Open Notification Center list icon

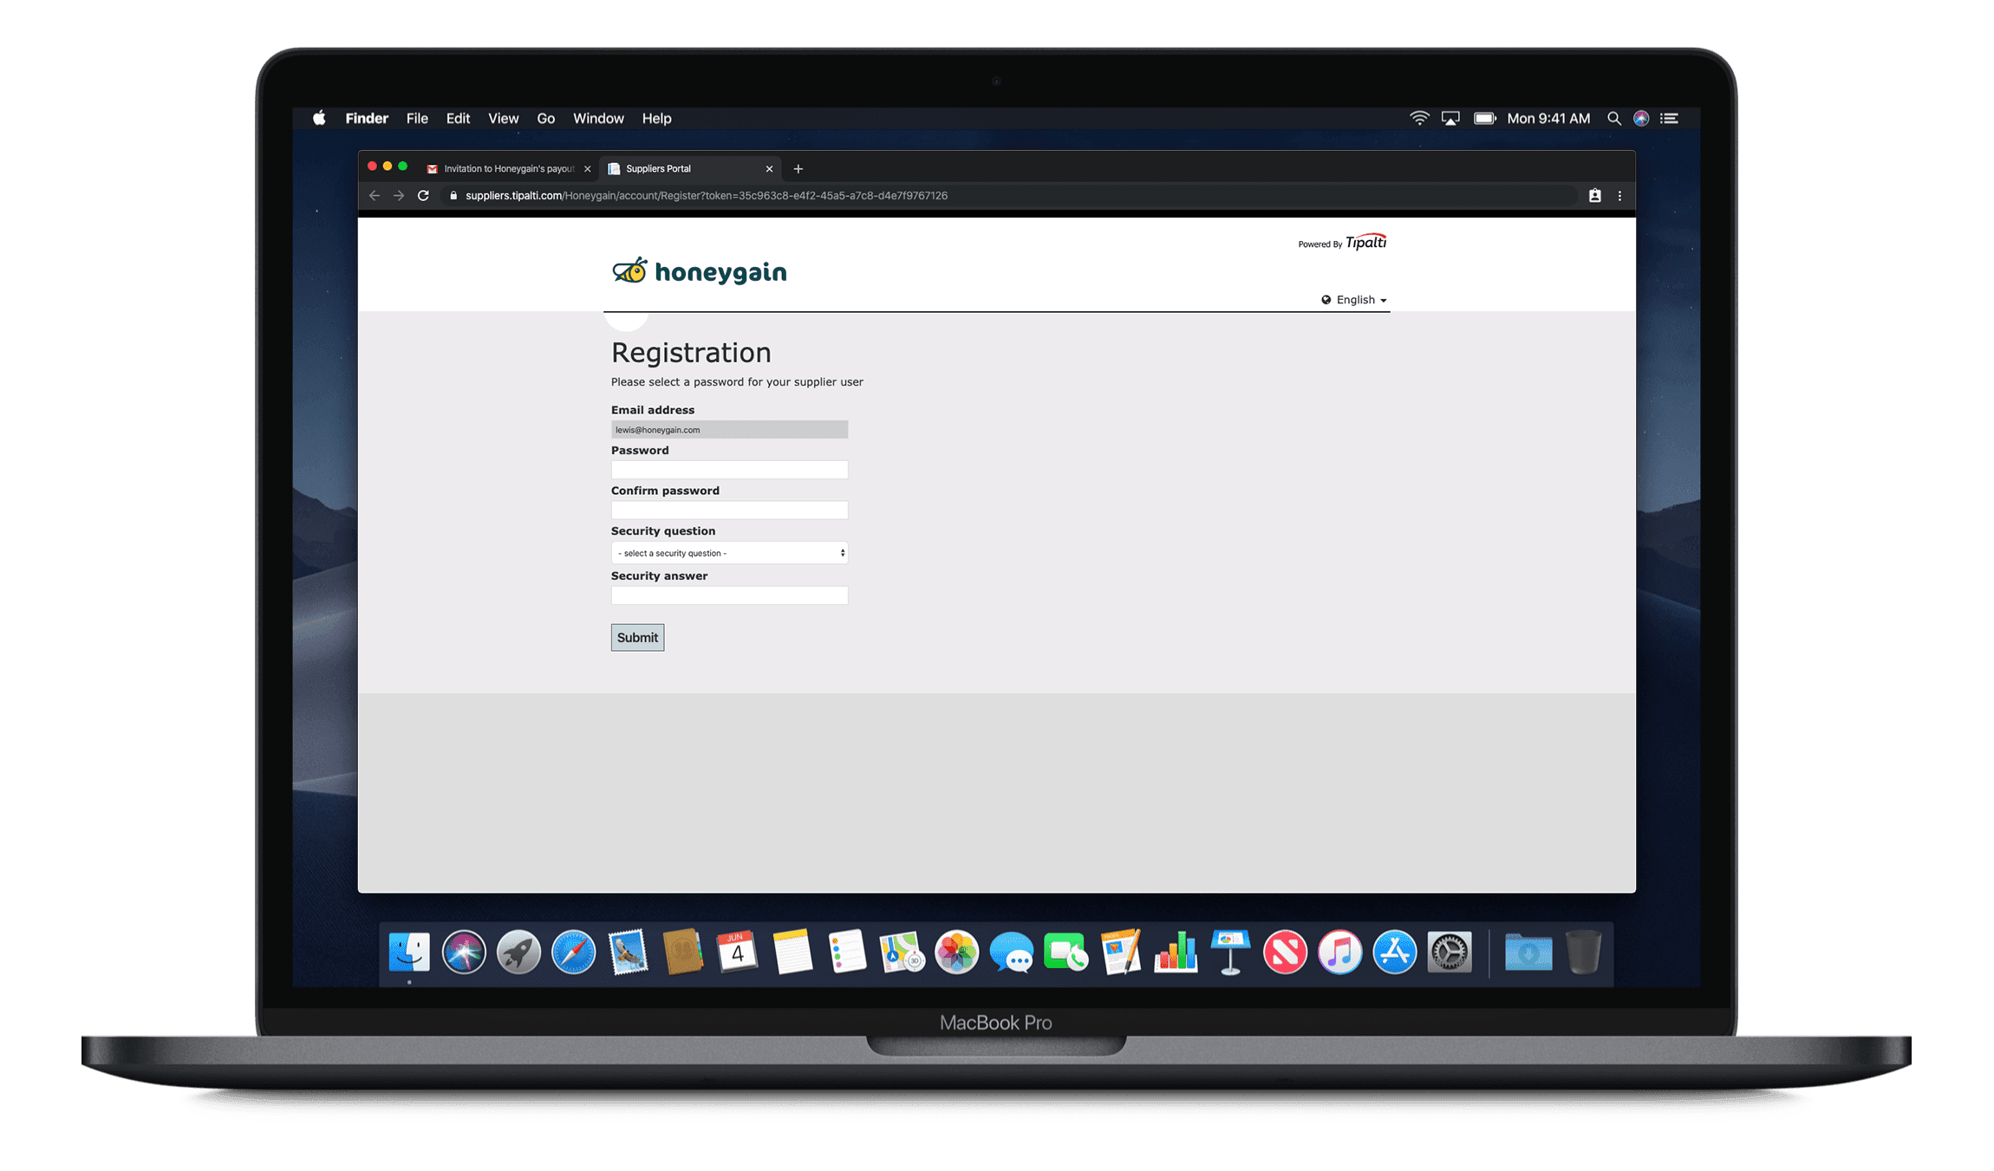coord(1669,118)
